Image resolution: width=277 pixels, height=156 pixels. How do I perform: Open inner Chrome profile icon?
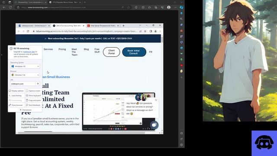click(155, 31)
